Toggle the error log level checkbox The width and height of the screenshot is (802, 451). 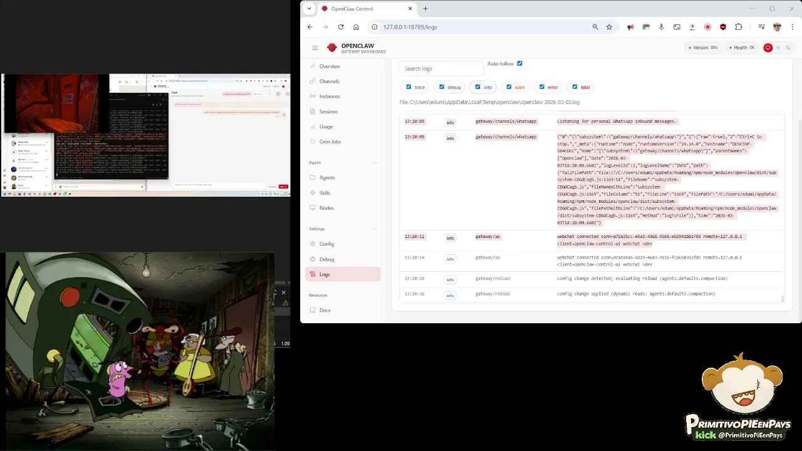(x=542, y=87)
